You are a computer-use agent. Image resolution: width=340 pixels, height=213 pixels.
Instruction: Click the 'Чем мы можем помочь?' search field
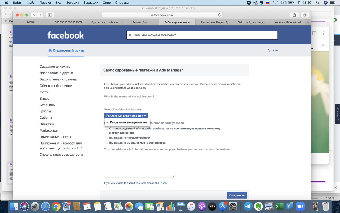click(x=202, y=35)
